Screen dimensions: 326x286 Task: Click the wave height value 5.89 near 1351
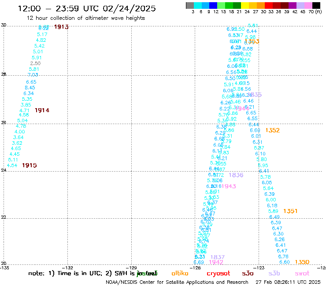coord(273,211)
